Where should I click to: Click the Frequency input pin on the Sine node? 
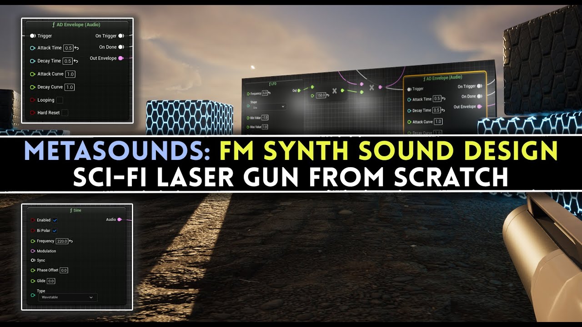coord(33,241)
